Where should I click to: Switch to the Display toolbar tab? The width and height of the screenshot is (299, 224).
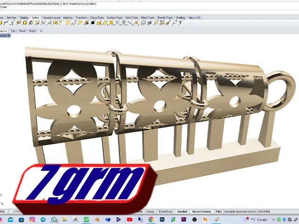click(24, 18)
